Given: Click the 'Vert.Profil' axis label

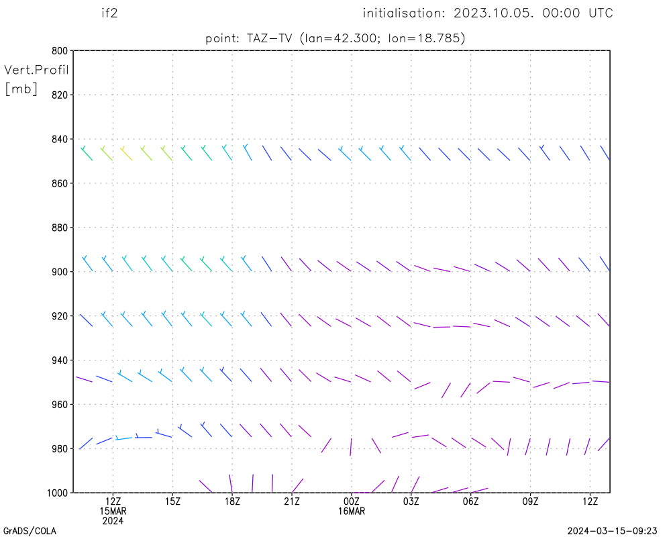Looking at the screenshot, I should (x=36, y=70).
